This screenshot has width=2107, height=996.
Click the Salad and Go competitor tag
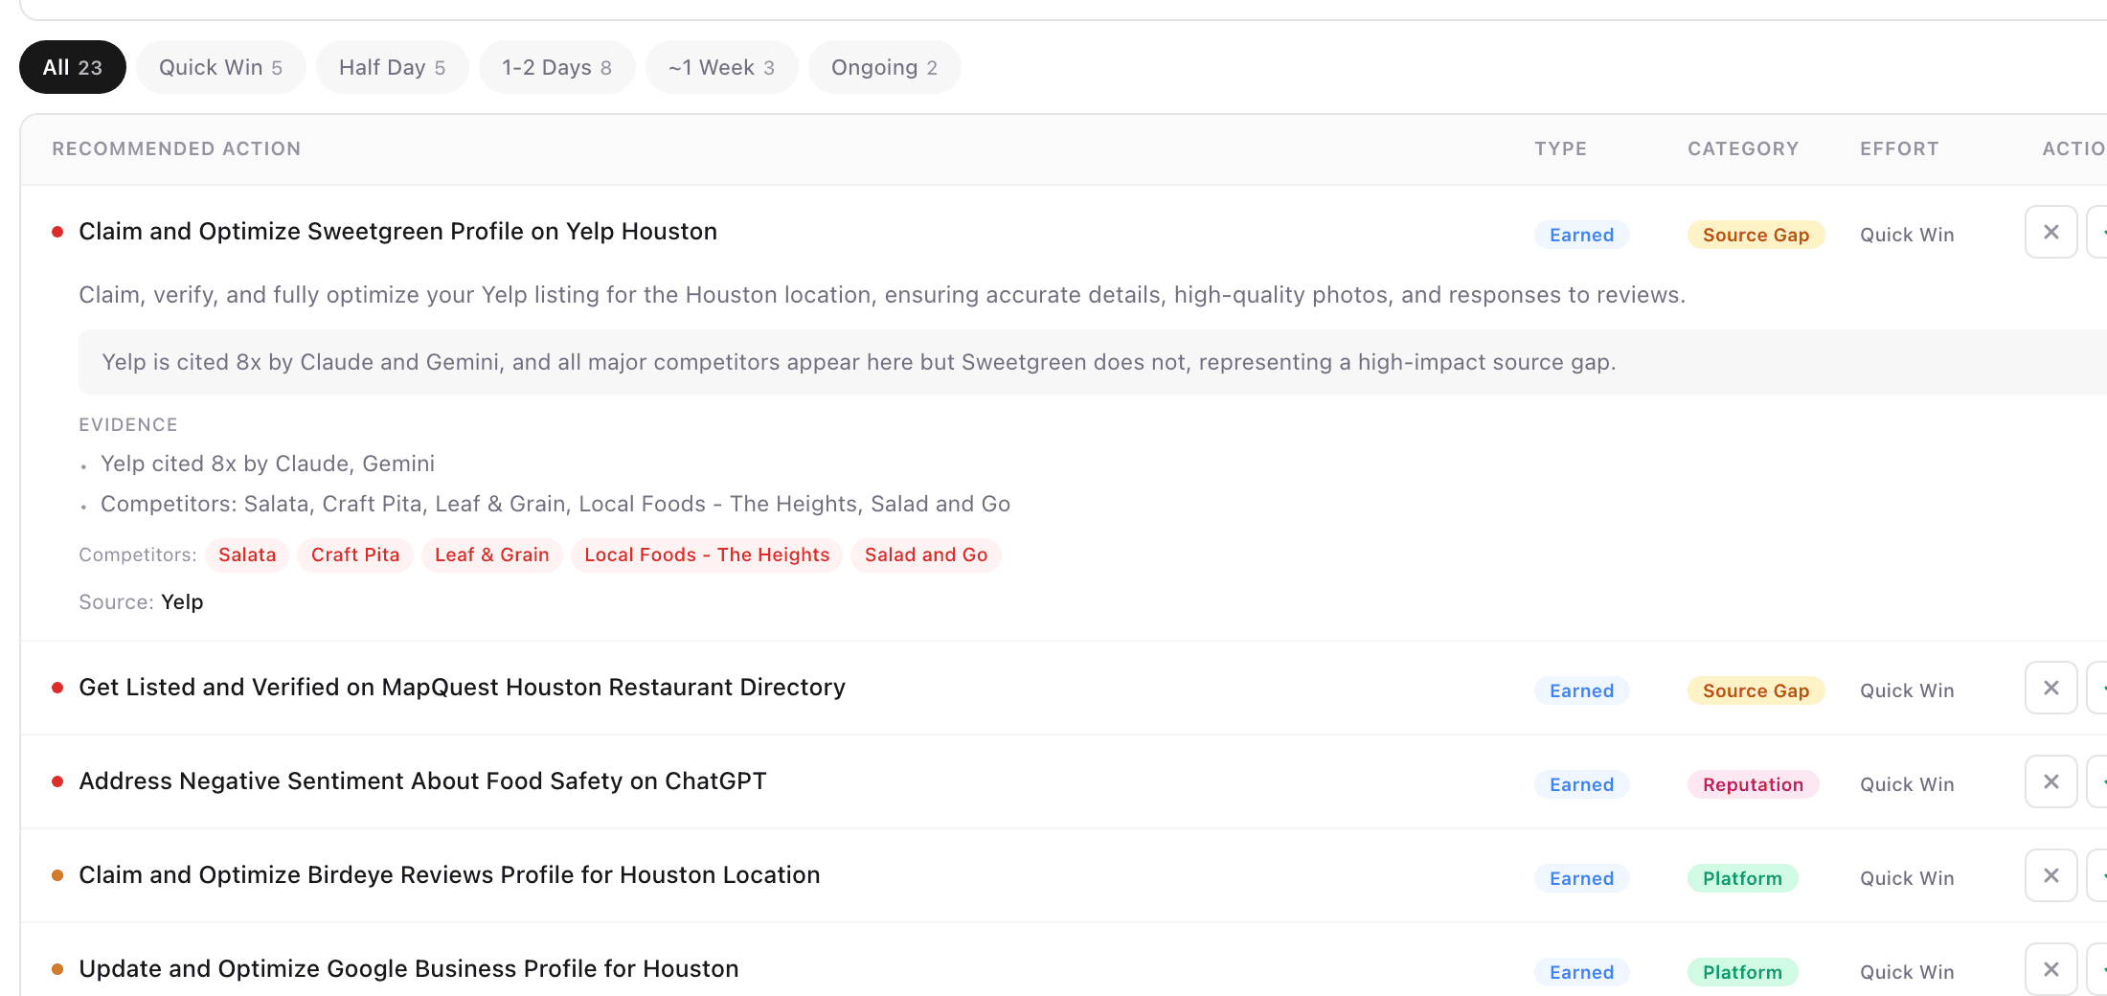926,555
